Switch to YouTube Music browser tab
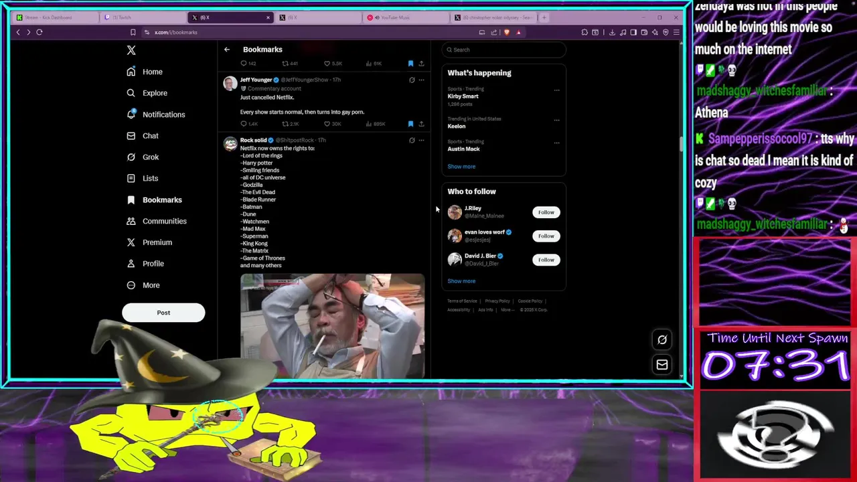Screen dimensions: 857x482 pyautogui.click(x=406, y=17)
